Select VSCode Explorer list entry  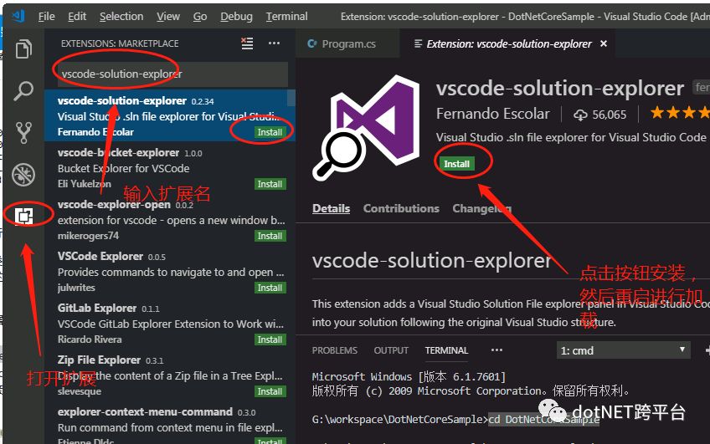click(170, 271)
